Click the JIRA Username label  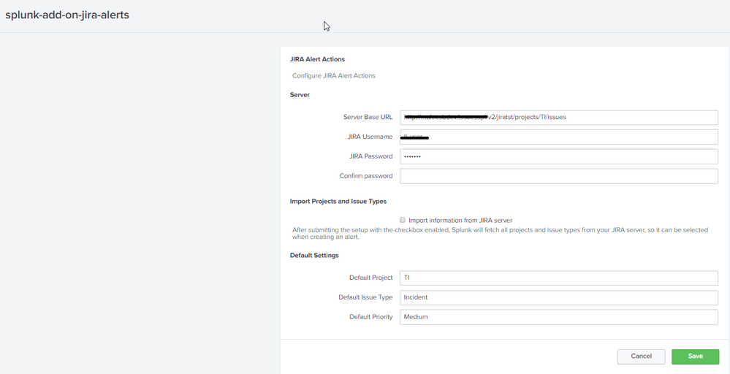(x=370, y=137)
